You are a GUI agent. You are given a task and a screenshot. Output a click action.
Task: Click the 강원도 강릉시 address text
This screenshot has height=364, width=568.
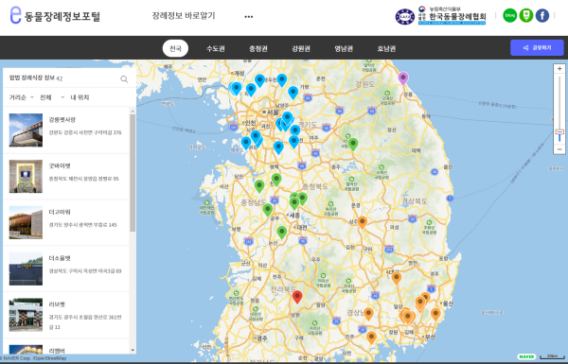pos(85,132)
